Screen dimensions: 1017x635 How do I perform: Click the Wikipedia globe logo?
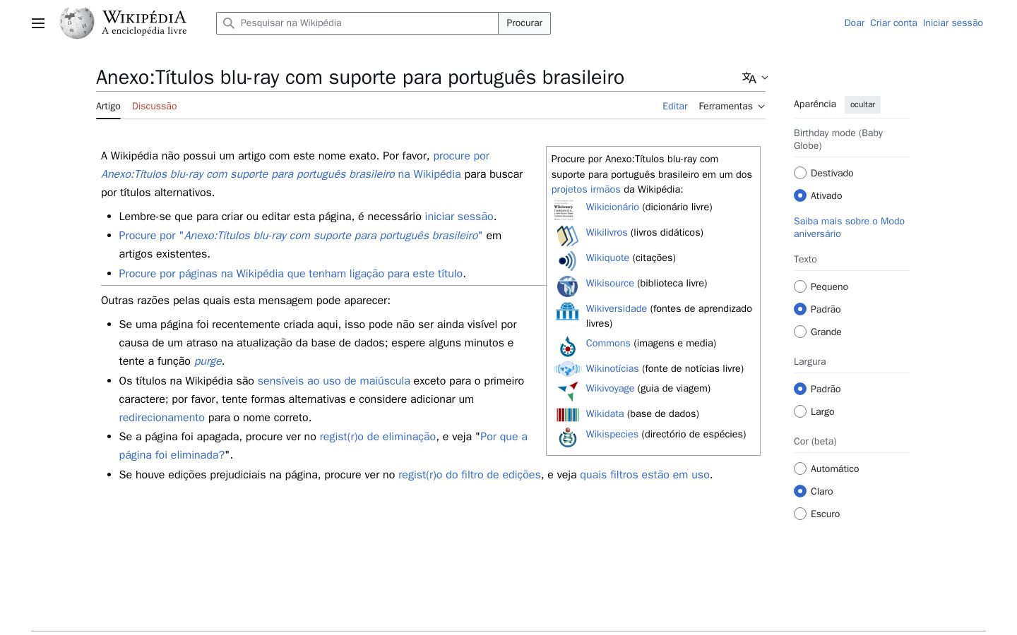point(77,23)
